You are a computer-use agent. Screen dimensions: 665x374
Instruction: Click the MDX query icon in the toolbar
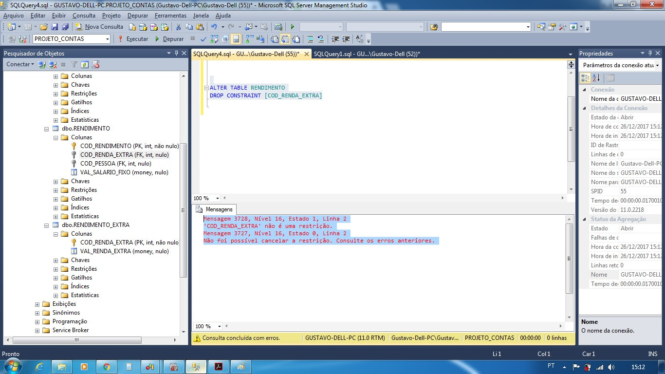[x=143, y=27]
